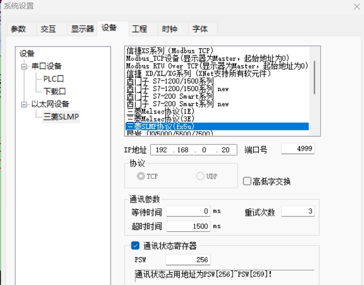
Task: Collapse the 以太网设备 tree node
Action: click(24, 104)
